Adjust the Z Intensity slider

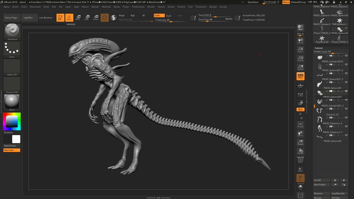pyautogui.click(x=171, y=20)
